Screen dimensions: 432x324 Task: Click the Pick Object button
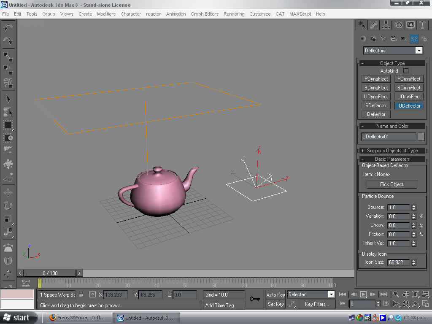[x=391, y=184]
